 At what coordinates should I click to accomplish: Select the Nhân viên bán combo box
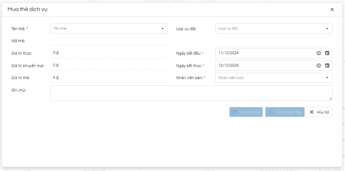pyautogui.click(x=274, y=78)
